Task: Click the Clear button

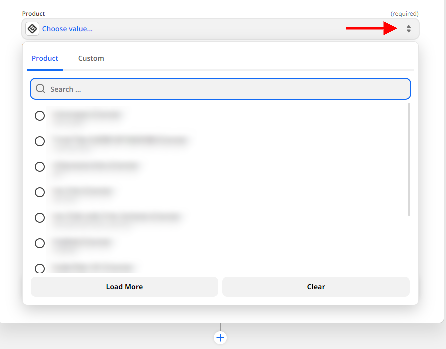Action: tap(316, 287)
